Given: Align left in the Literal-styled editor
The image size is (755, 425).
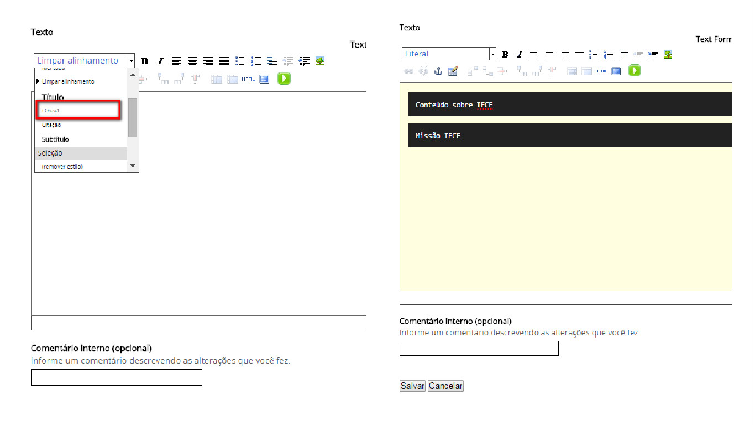Looking at the screenshot, I should pyautogui.click(x=534, y=54).
